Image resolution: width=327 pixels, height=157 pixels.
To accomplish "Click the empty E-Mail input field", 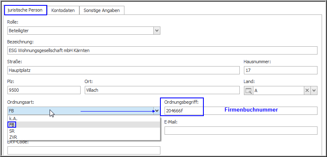I will (x=241, y=131).
